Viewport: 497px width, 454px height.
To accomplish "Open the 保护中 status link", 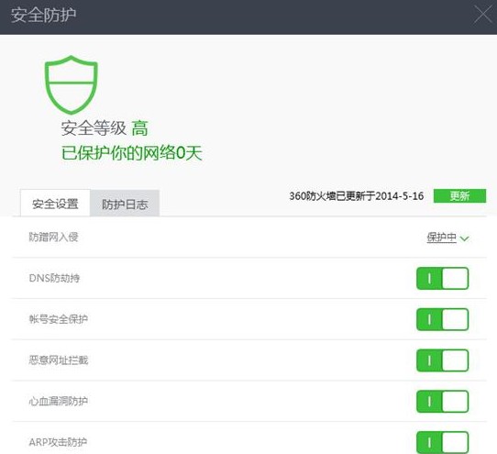I will pyautogui.click(x=442, y=238).
